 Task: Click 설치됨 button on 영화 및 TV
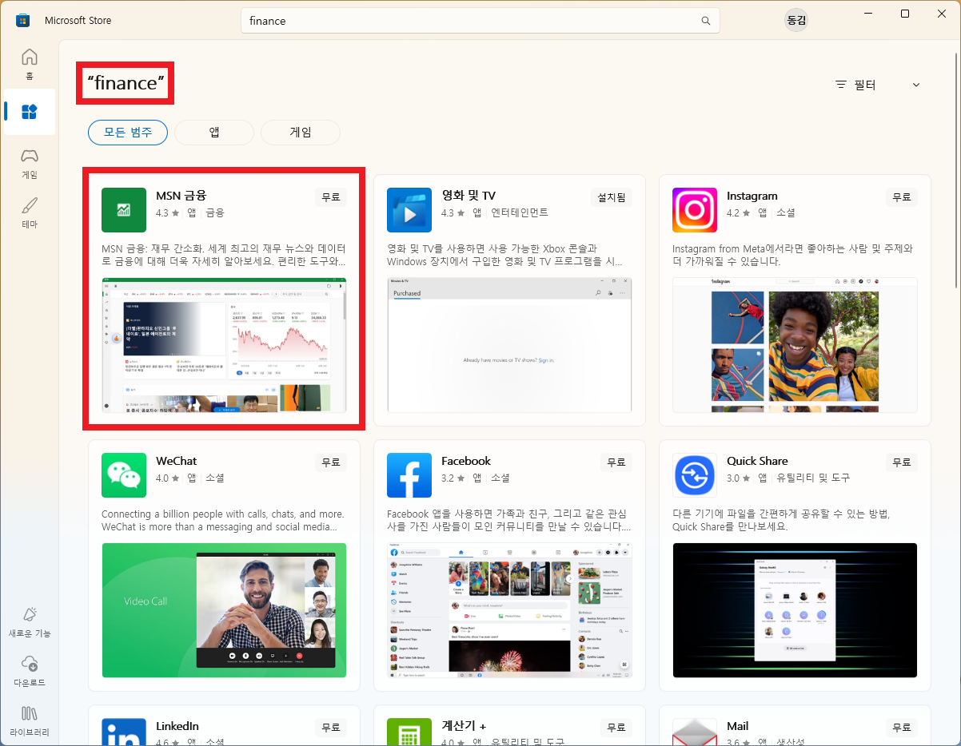612,196
